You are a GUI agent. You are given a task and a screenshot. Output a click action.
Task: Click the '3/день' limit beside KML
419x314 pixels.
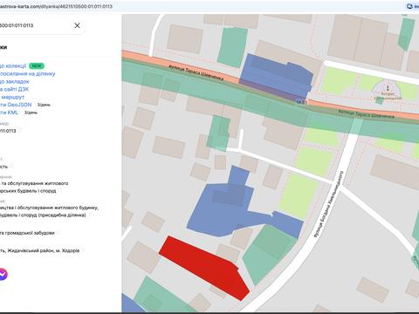pos(31,113)
